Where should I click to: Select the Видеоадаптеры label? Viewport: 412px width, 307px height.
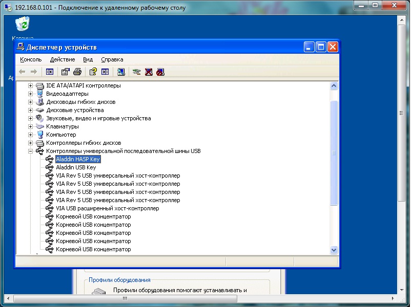67,94
